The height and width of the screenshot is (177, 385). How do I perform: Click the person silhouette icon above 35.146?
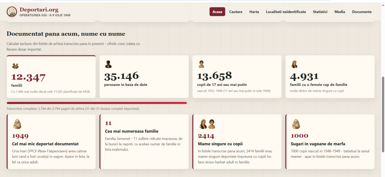[x=108, y=64]
